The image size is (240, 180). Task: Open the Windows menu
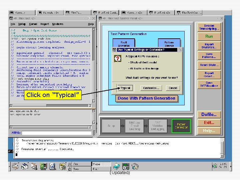pyautogui.click(x=58, y=24)
